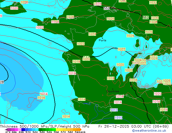Select the blue 1010 isobar label
The width and height of the screenshot is (172, 133).
coord(118,118)
